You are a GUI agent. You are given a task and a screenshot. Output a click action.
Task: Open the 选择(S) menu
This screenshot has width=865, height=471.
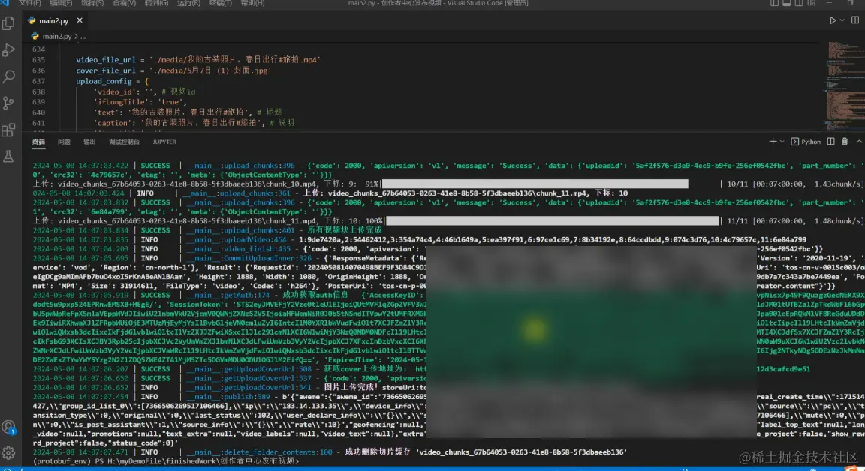point(92,3)
